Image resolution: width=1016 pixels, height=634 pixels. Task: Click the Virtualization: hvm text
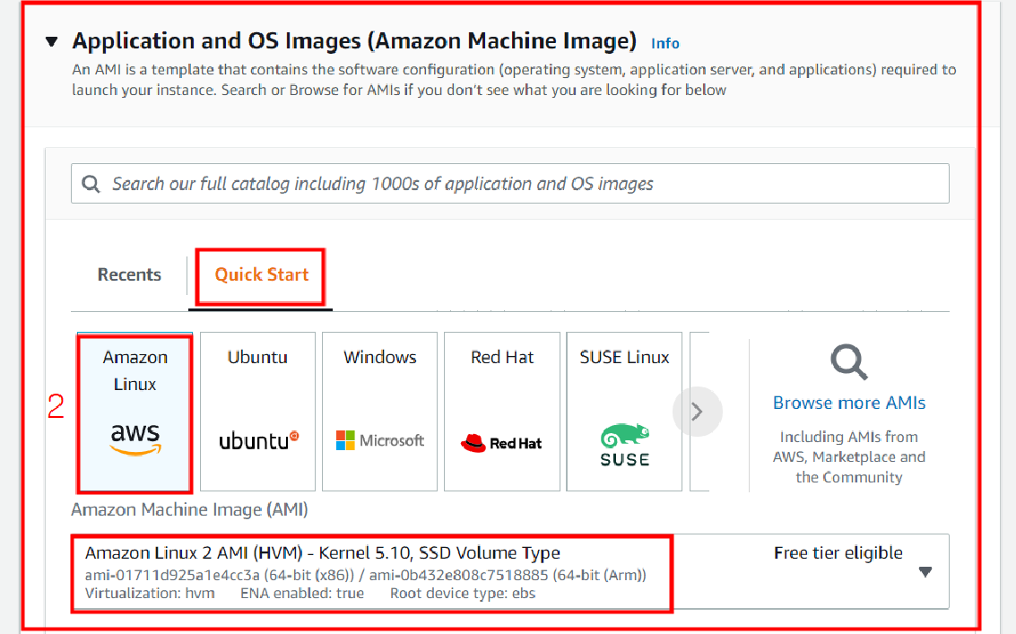tap(150, 593)
